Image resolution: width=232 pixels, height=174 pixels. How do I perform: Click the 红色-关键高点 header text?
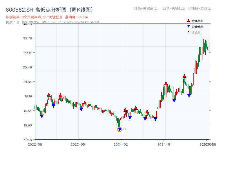pyautogui.click(x=145, y=8)
